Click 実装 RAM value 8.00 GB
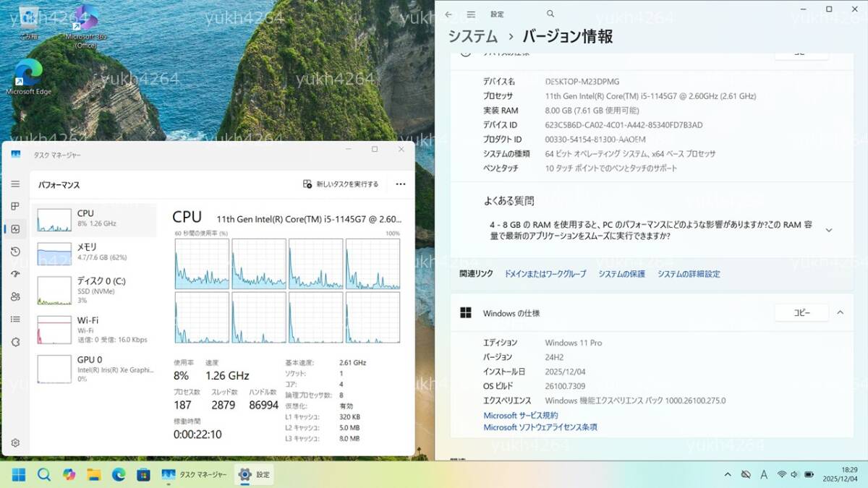The image size is (868, 488). 592,111
